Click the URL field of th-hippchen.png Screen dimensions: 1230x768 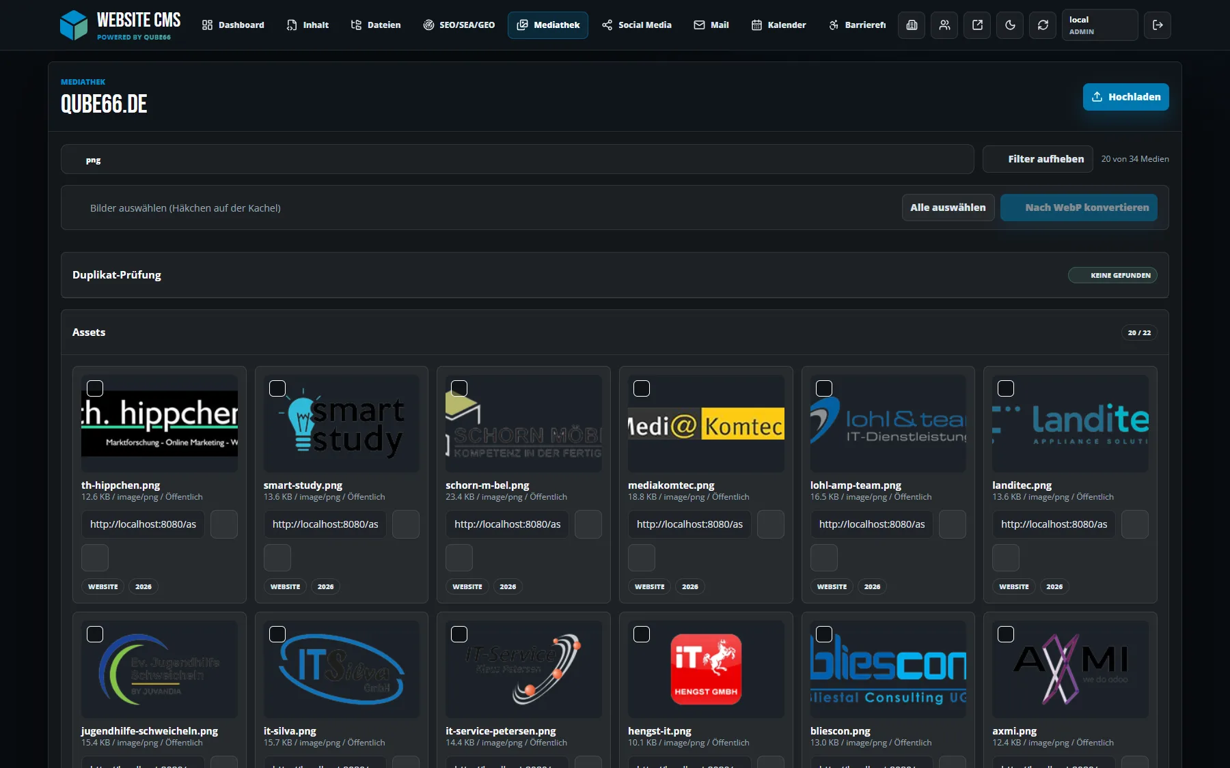click(143, 524)
